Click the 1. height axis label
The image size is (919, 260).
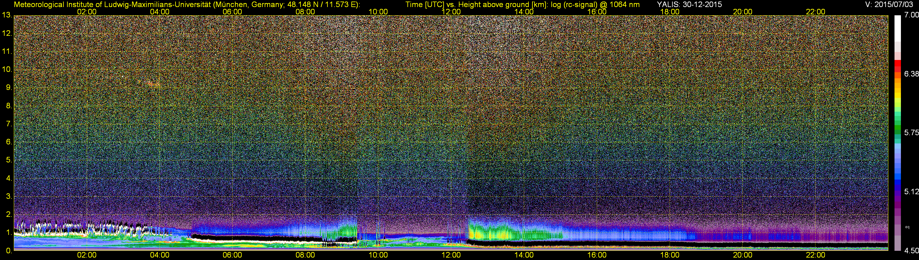(x=9, y=232)
